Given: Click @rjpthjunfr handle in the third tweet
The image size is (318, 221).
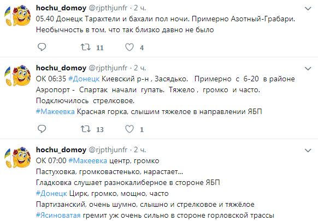Looking at the screenshot, I should [x=108, y=150].
